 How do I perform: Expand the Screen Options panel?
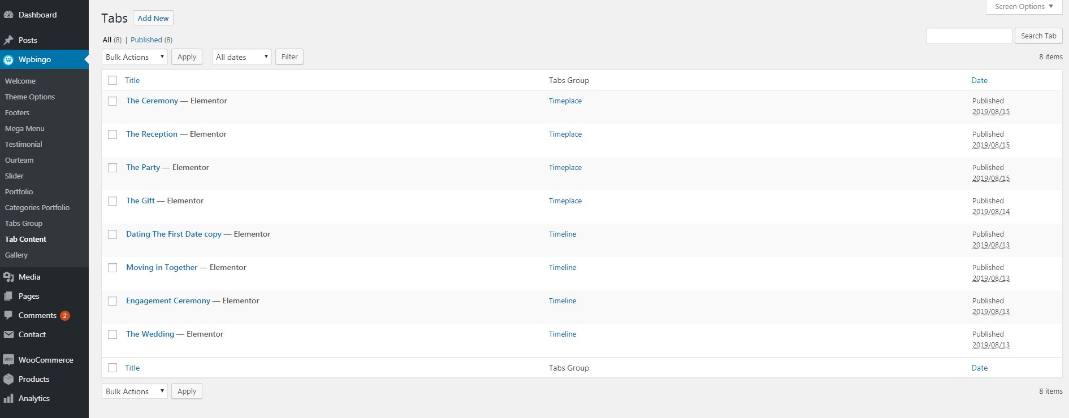(x=1024, y=7)
